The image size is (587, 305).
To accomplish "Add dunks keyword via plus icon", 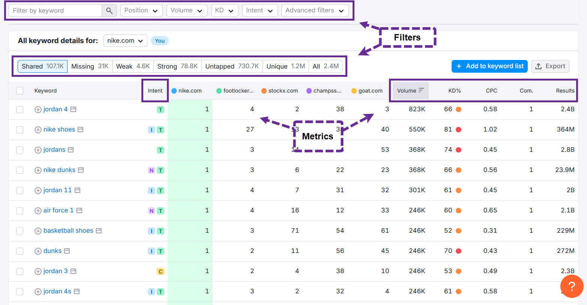I will click(38, 251).
